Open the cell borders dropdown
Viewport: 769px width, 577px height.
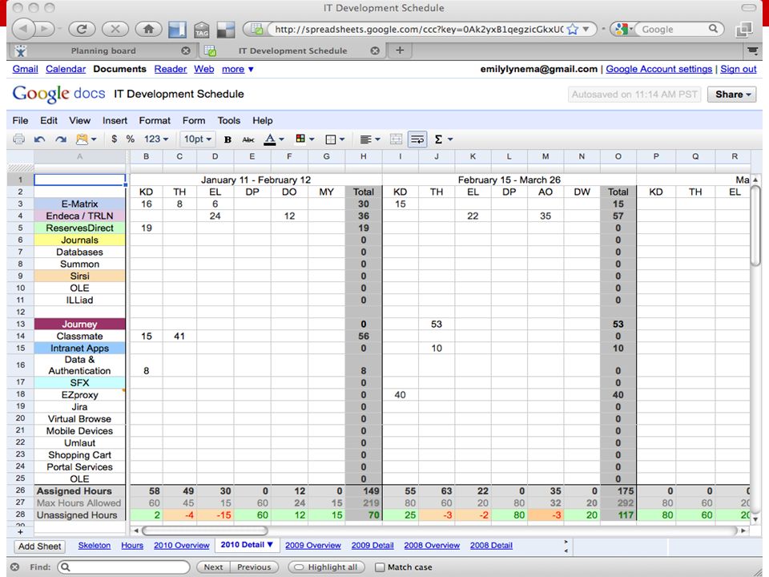pos(335,139)
